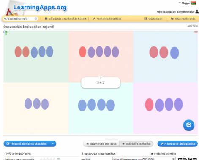199x160 pixels.
Task: Select személyes tankocka visibility option
Action: click(x=101, y=144)
